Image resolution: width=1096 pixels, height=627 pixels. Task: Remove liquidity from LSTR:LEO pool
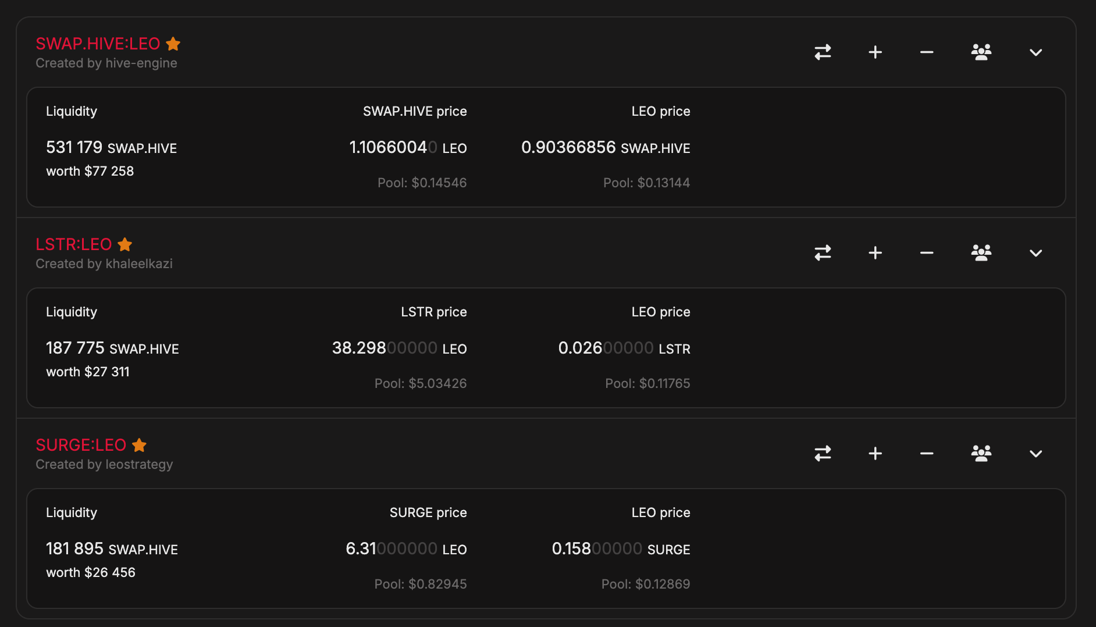pos(927,253)
